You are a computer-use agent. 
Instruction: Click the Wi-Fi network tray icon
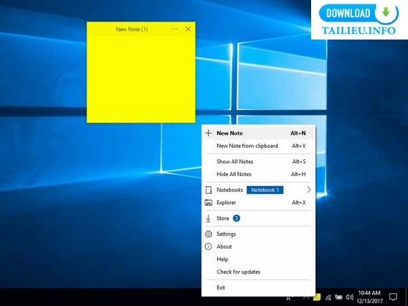(x=328, y=297)
